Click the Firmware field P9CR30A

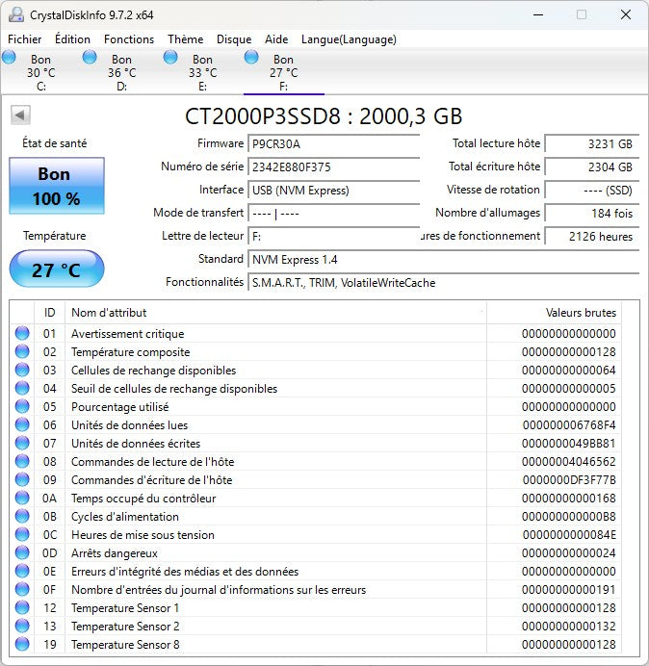click(333, 144)
